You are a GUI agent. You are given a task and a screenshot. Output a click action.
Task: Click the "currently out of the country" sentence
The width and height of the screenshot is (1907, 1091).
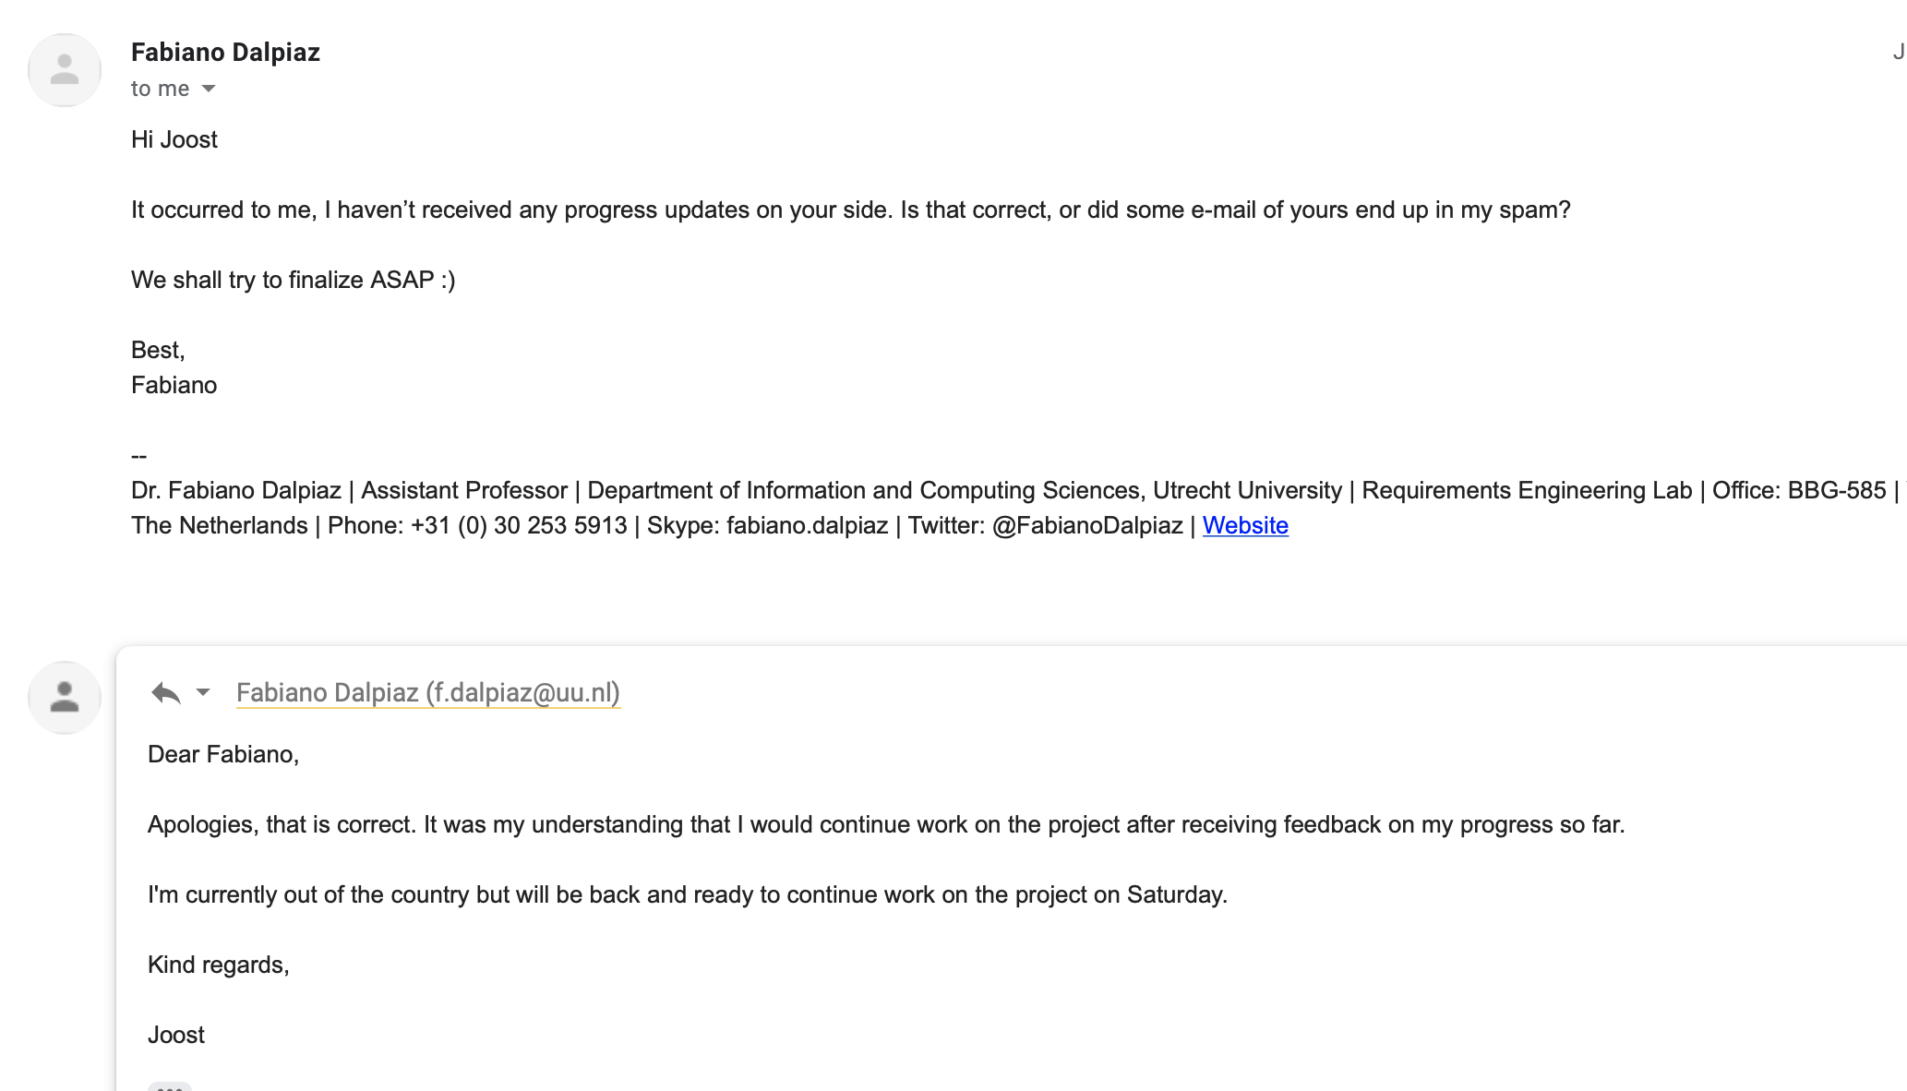687,894
